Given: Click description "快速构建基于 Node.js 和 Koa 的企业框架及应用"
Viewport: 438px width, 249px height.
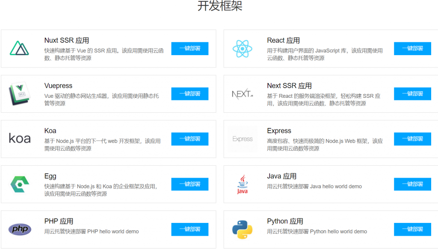Looking at the screenshot, I should [x=101, y=186].
